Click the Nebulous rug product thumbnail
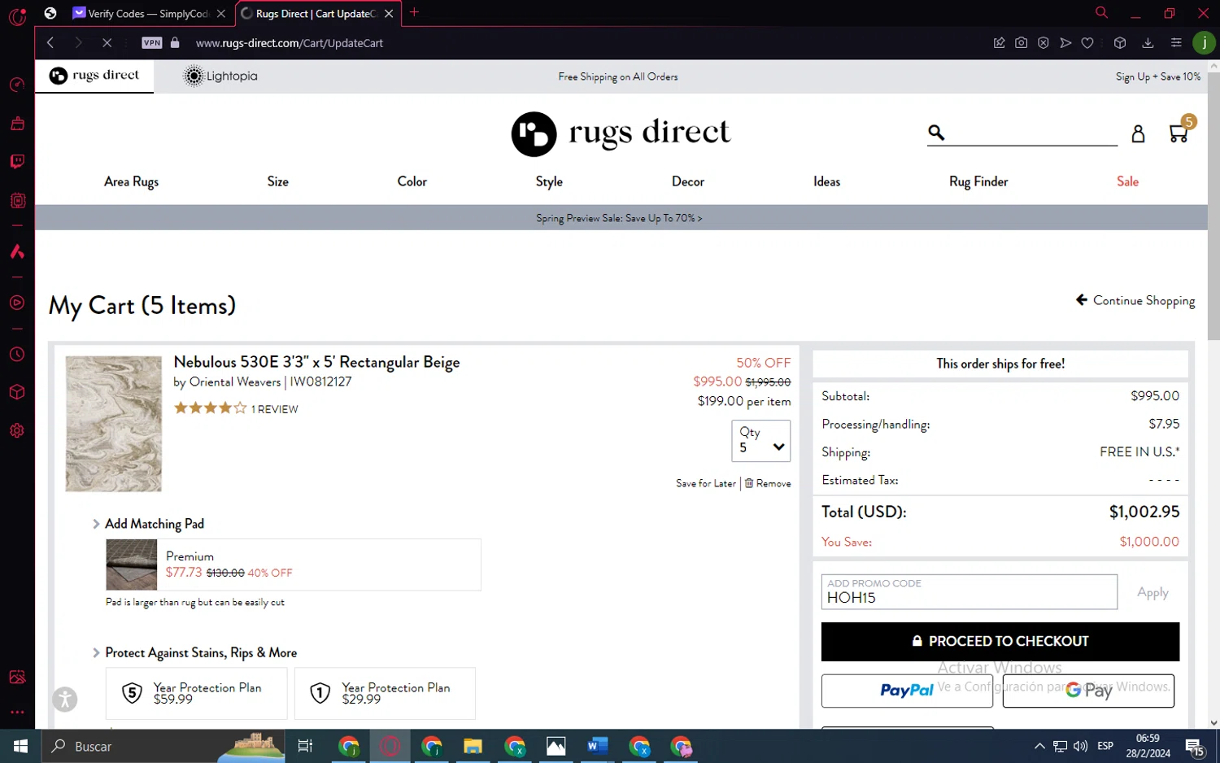This screenshot has height=763, width=1220. [114, 424]
